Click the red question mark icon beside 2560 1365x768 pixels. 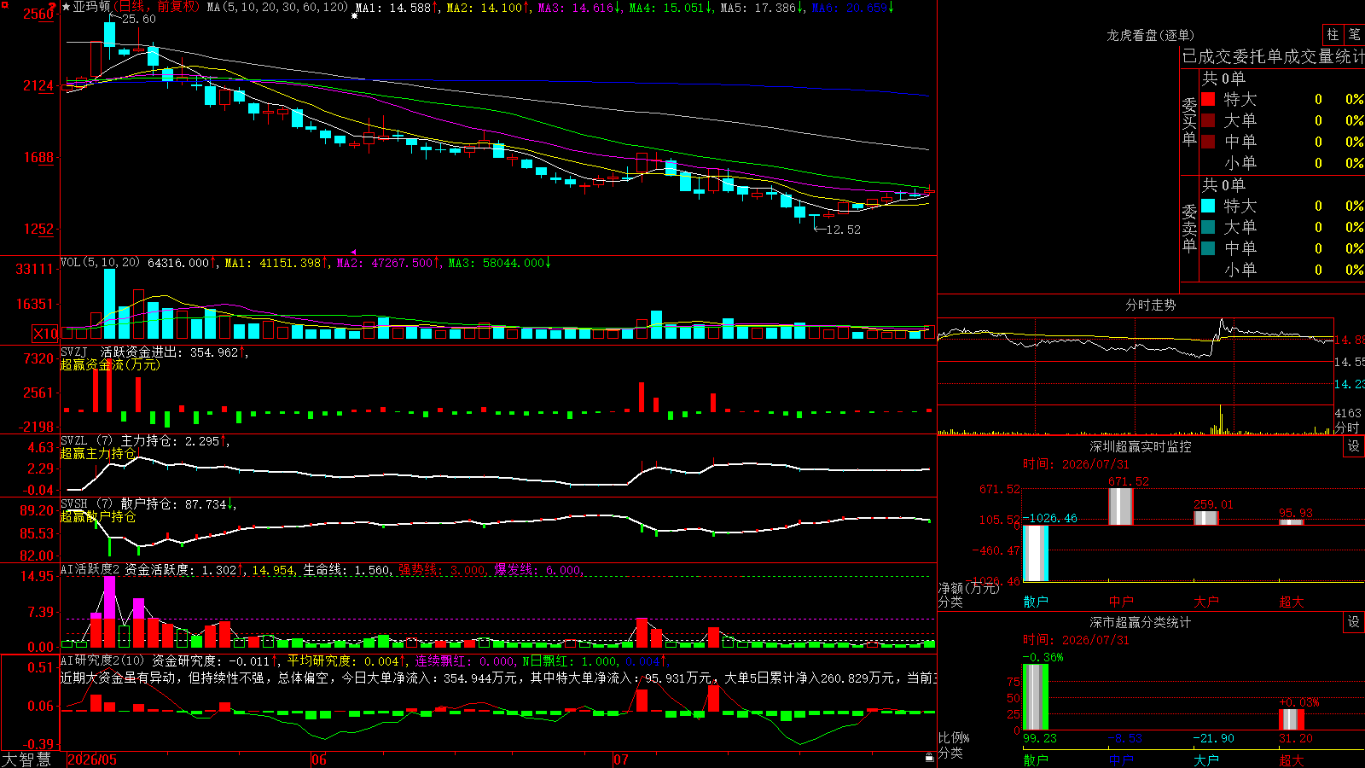[53, 8]
